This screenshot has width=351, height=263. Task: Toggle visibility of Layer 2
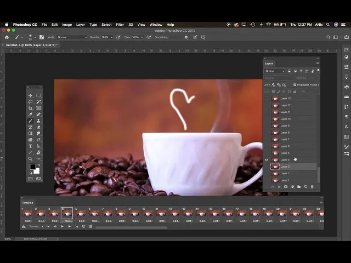pos(267,174)
